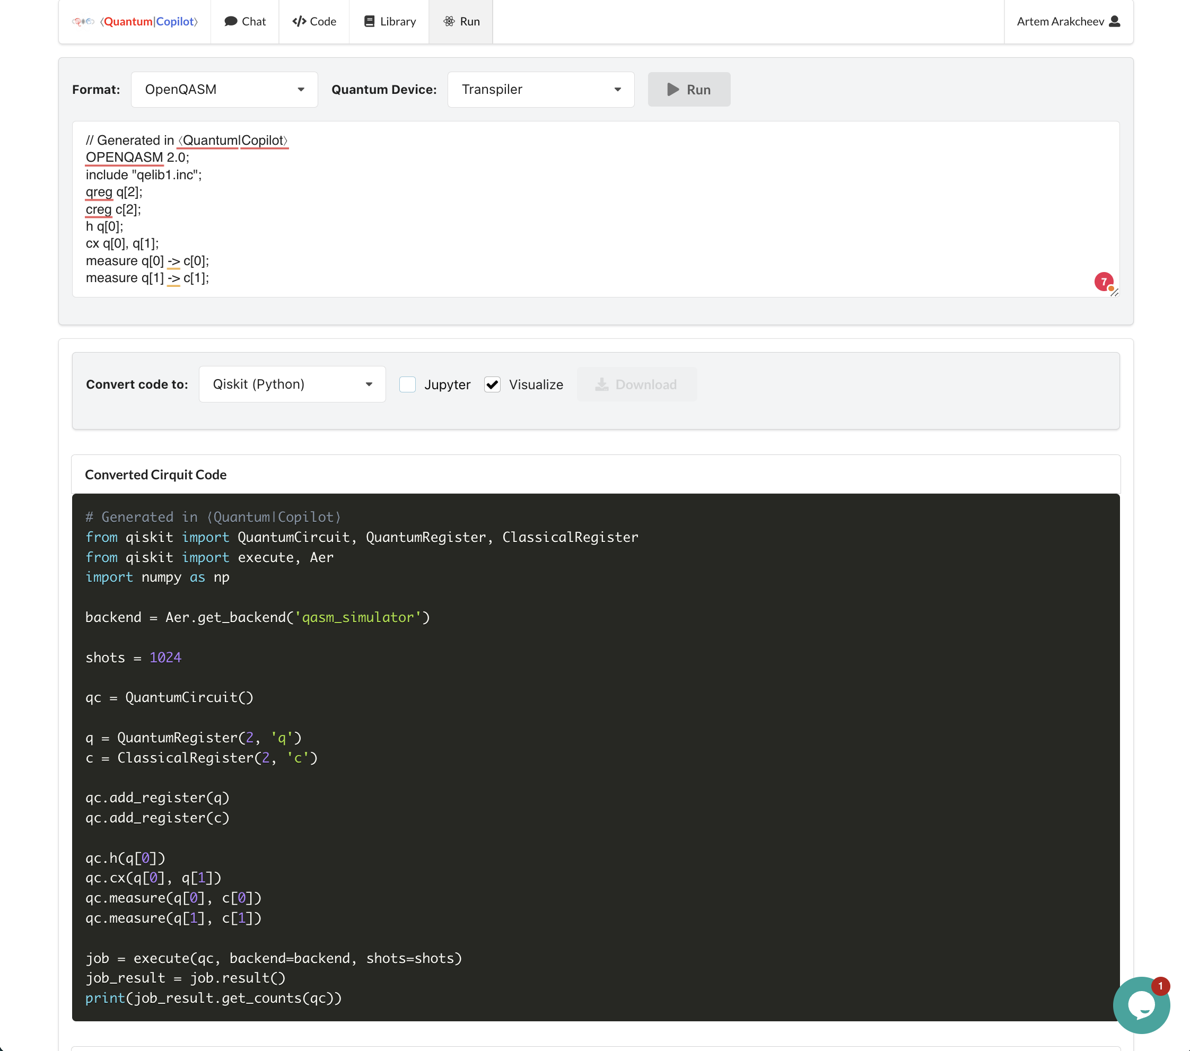Click the red grammar checker badge showing 7
The width and height of the screenshot is (1190, 1051).
[1103, 282]
